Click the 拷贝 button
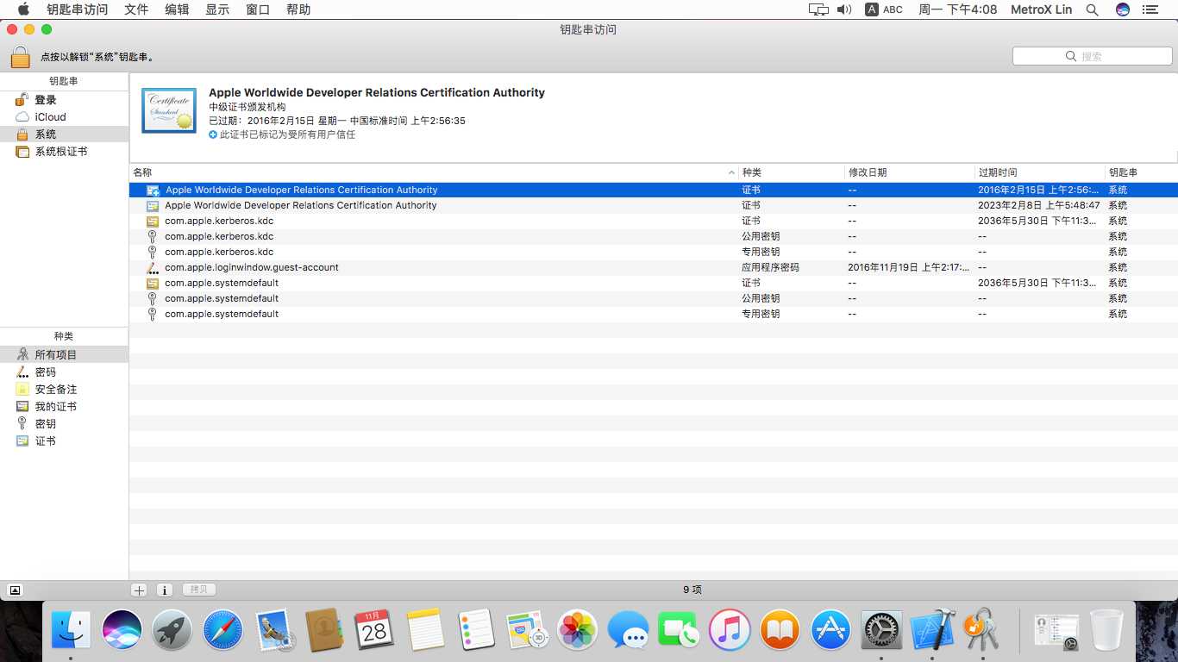This screenshot has height=662, width=1178. coord(199,590)
